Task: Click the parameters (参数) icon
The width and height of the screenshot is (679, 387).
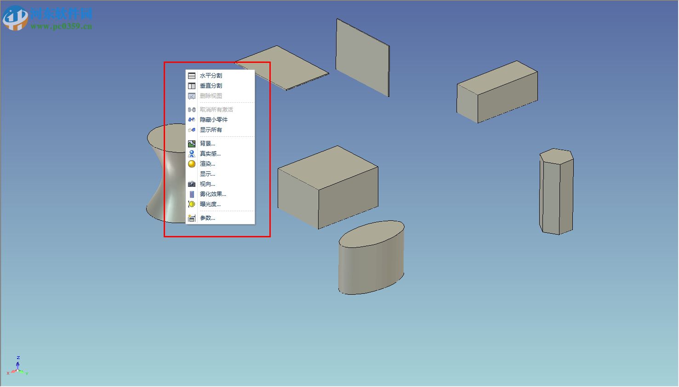Action: click(x=192, y=218)
